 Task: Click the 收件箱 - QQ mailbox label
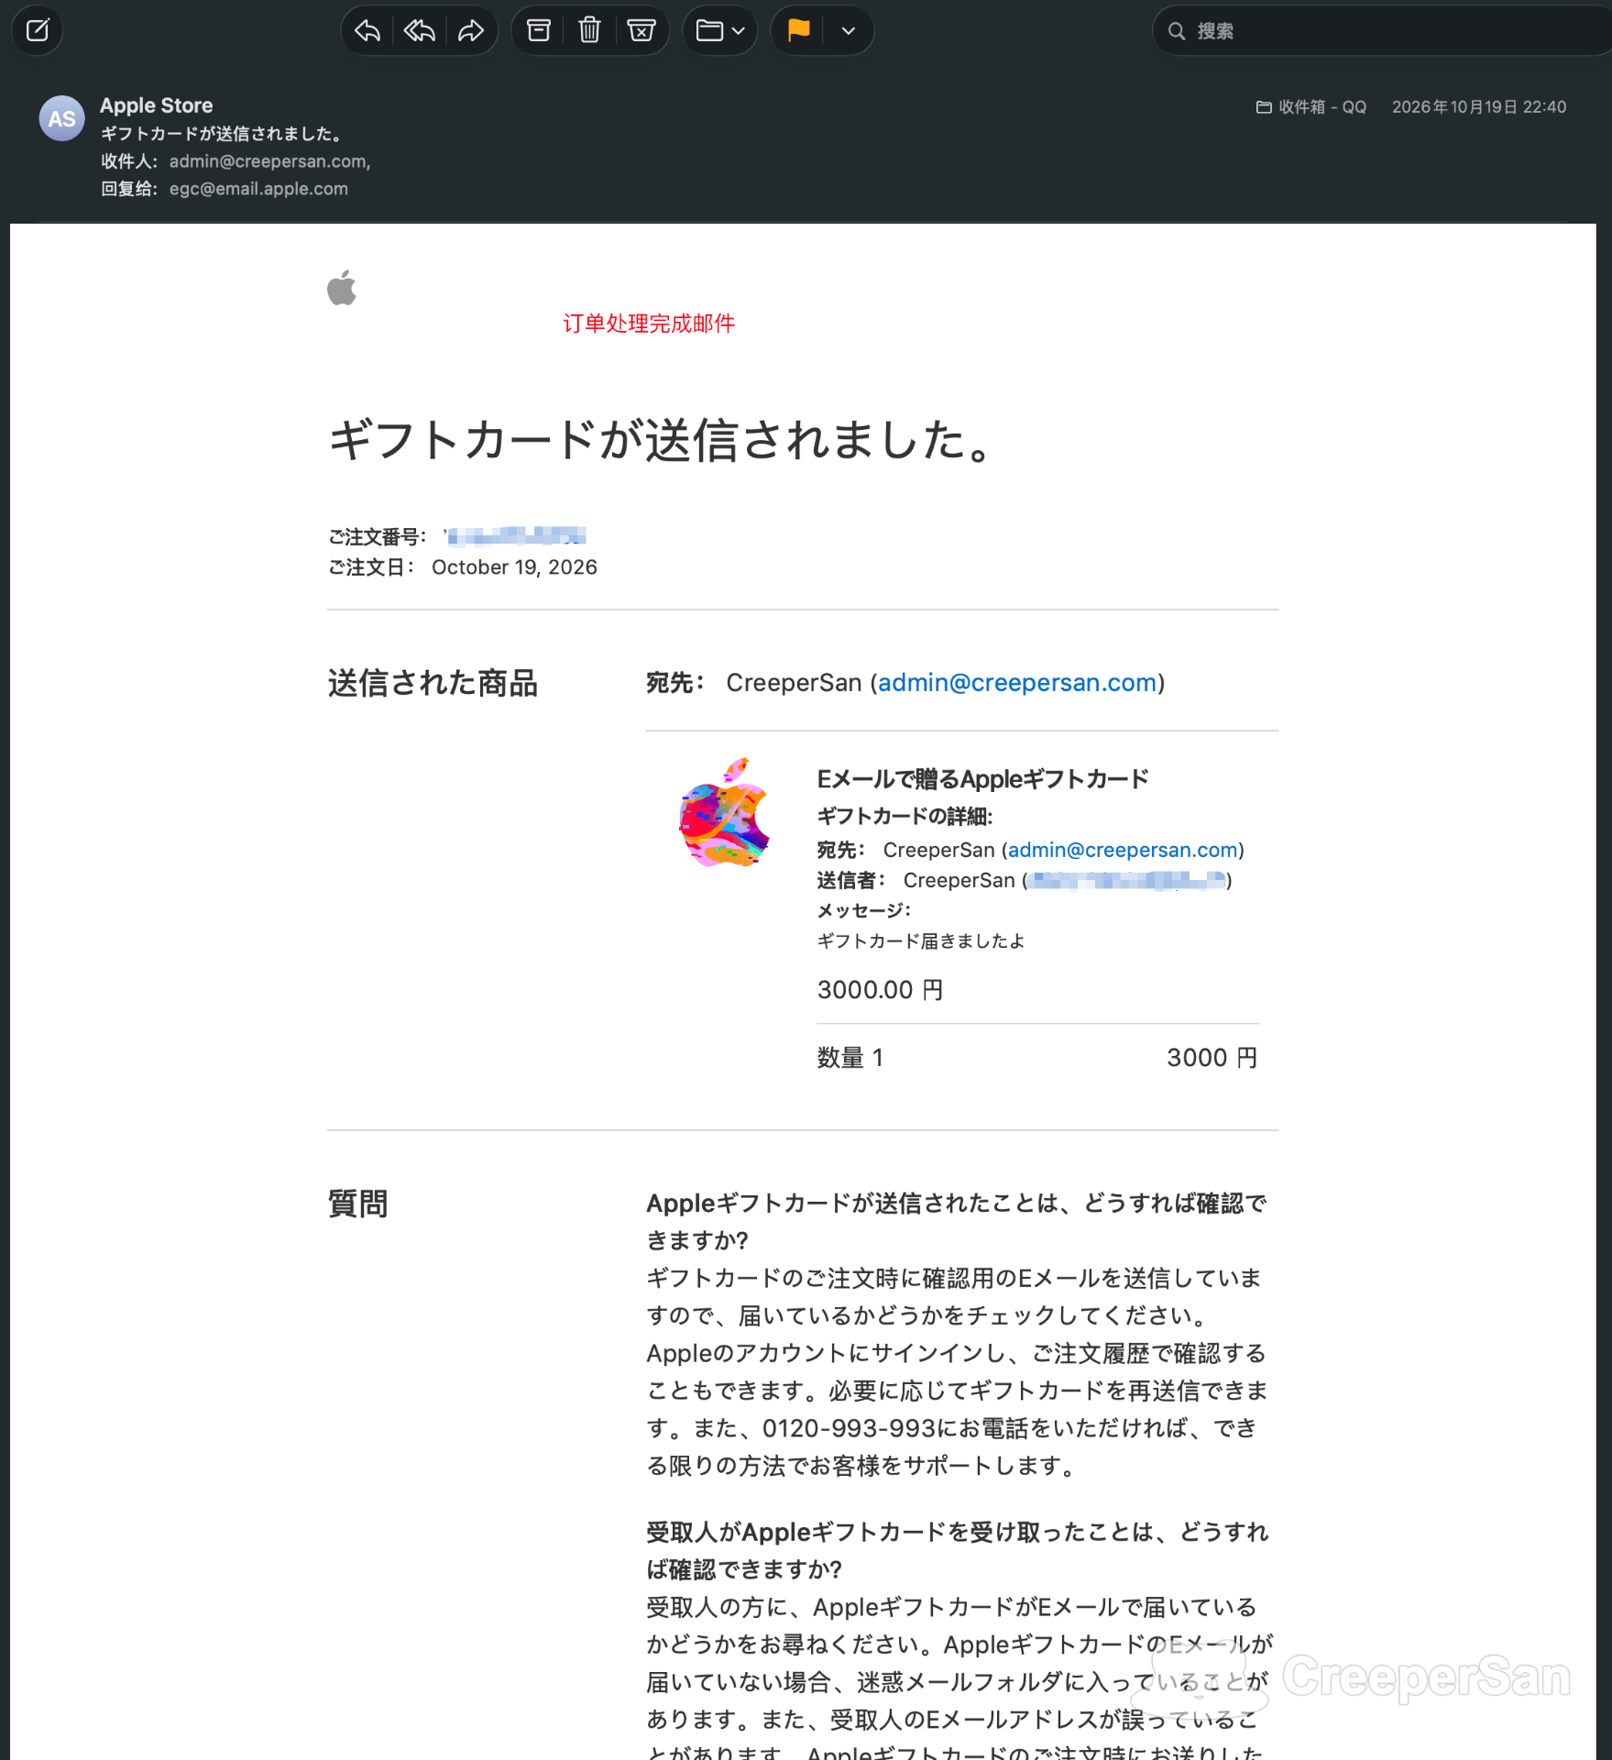[1311, 107]
